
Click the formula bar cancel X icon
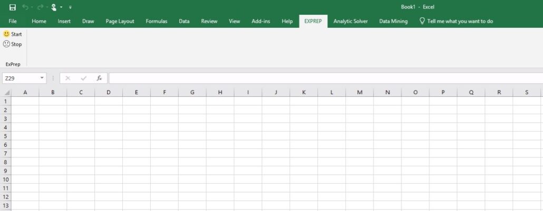[68, 78]
